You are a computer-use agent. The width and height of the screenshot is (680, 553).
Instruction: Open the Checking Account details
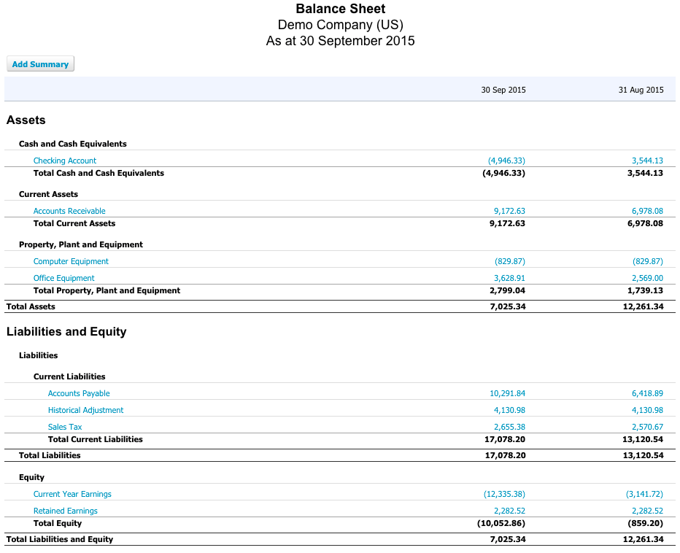click(x=64, y=161)
